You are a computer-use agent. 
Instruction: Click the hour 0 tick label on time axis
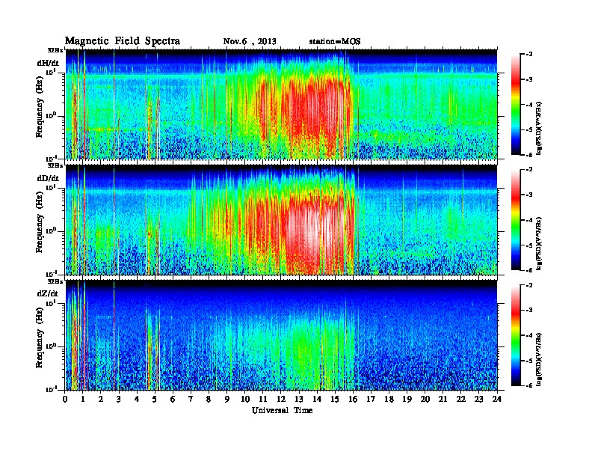(x=65, y=399)
